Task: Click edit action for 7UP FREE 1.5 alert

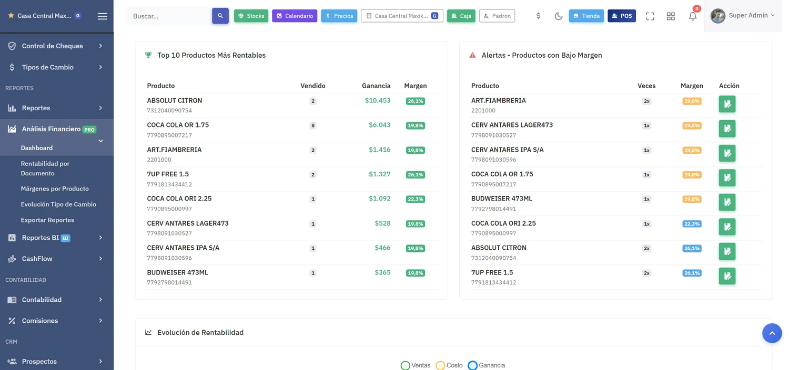Action: (x=727, y=276)
